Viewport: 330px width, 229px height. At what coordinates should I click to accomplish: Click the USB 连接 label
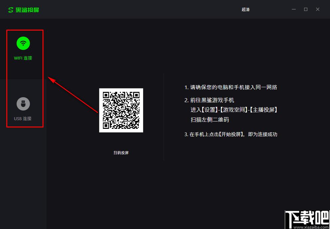[23, 118]
